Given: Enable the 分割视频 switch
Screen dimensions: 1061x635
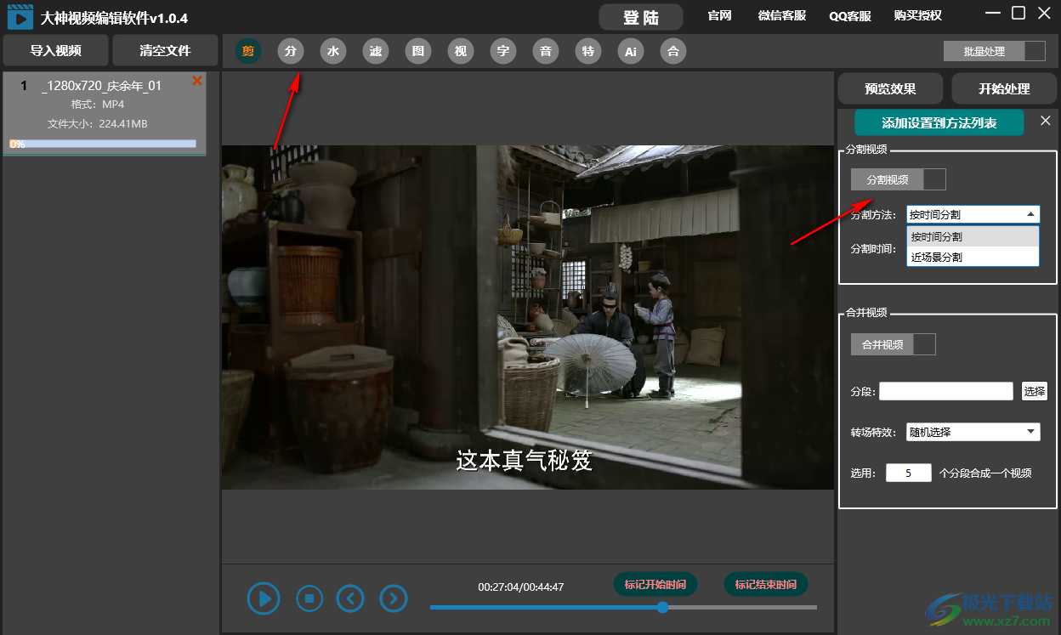Looking at the screenshot, I should point(899,179).
